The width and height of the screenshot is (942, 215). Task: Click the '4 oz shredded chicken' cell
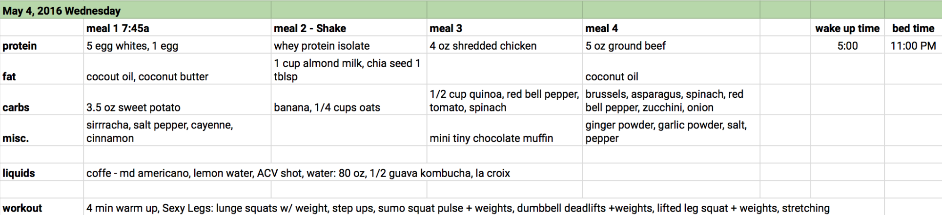[x=505, y=45]
